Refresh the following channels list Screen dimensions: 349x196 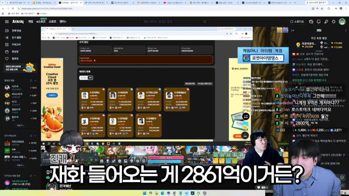(x=31, y=80)
